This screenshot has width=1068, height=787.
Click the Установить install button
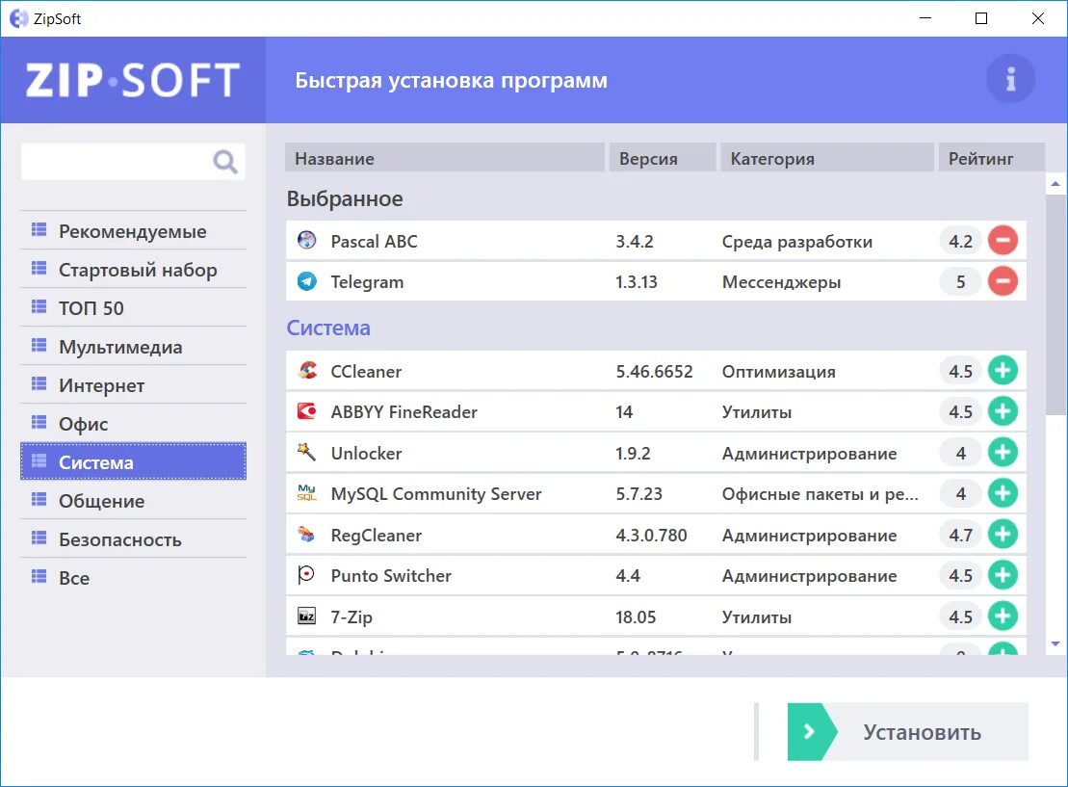907,732
